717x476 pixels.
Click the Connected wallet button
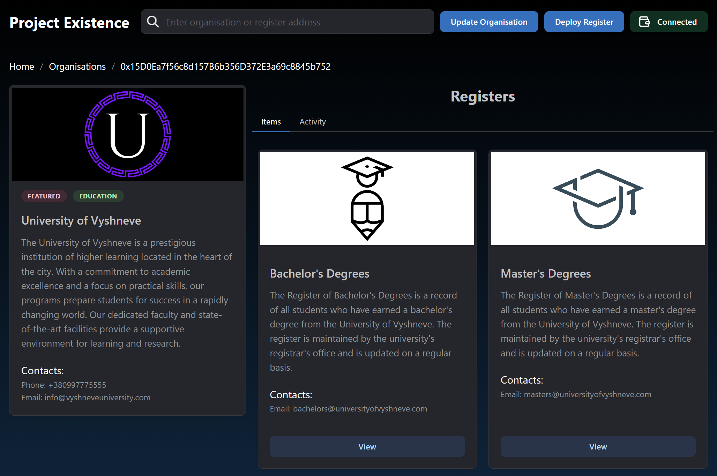(x=669, y=22)
